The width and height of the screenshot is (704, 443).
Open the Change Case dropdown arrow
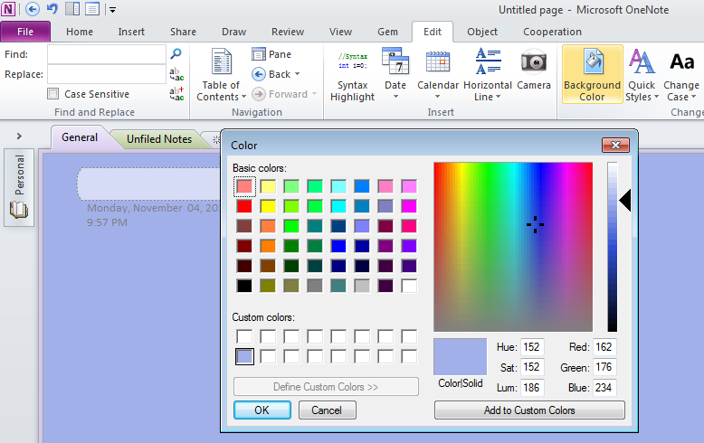pyautogui.click(x=694, y=97)
